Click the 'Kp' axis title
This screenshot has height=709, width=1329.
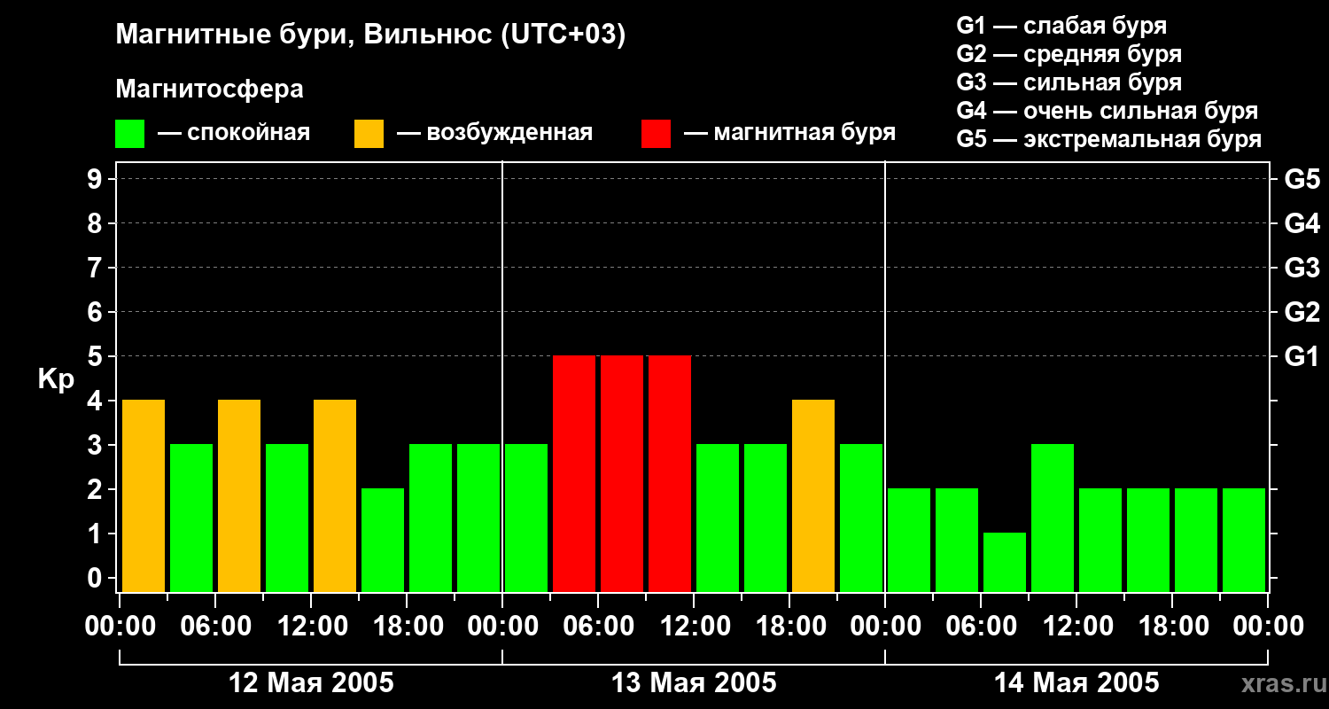click(57, 379)
